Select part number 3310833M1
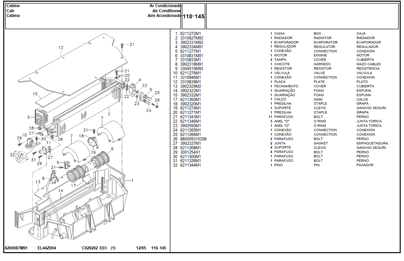 (190, 60)
